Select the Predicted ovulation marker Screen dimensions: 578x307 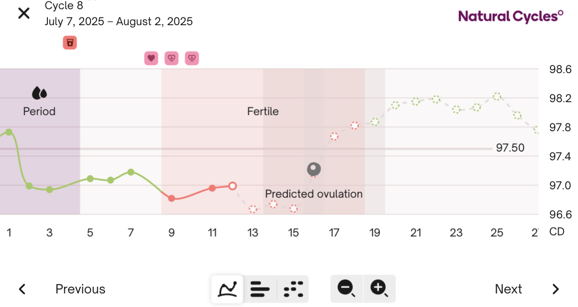(314, 169)
